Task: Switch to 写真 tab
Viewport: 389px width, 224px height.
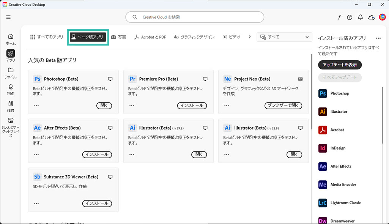Action: click(x=118, y=37)
